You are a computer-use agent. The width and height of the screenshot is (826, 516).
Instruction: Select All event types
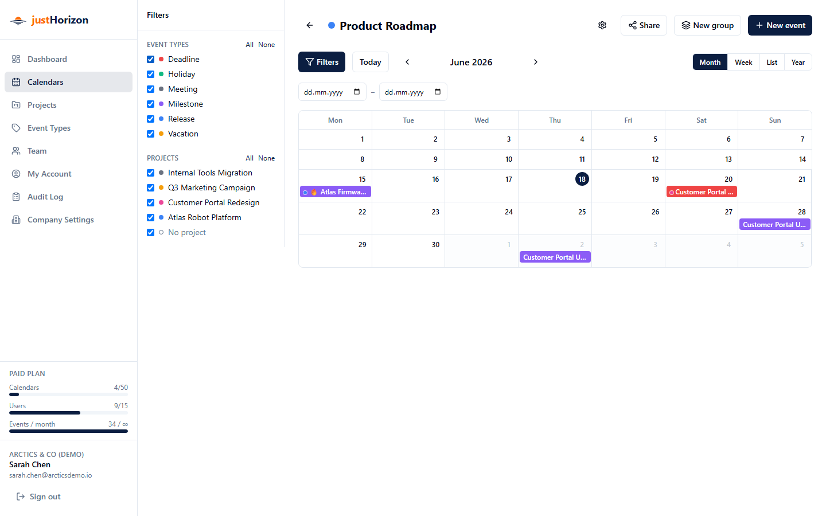coord(250,44)
